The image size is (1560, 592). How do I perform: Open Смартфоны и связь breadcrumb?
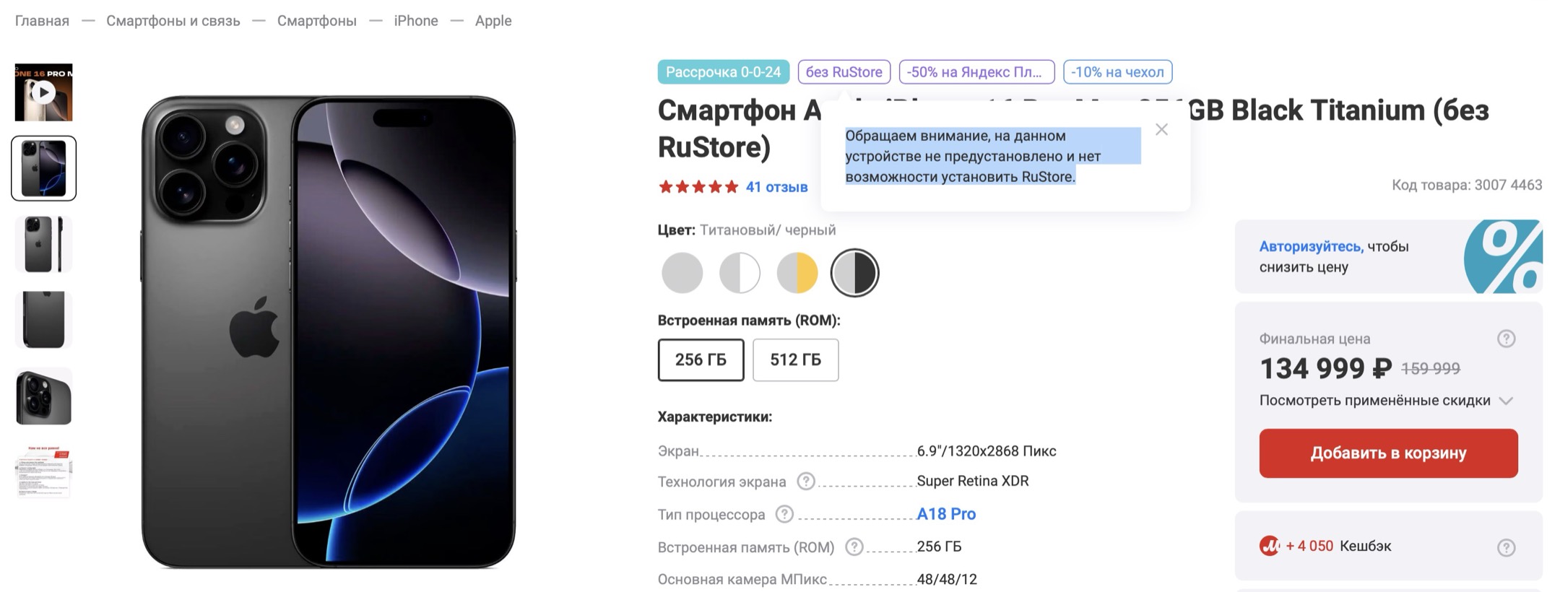click(173, 21)
